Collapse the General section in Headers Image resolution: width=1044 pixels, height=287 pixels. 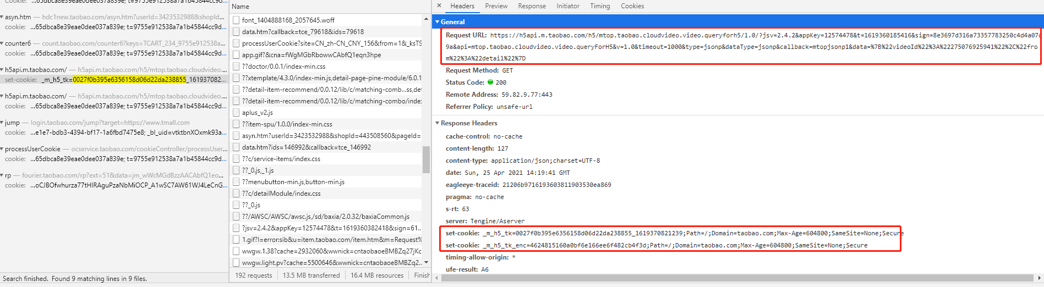coord(438,22)
